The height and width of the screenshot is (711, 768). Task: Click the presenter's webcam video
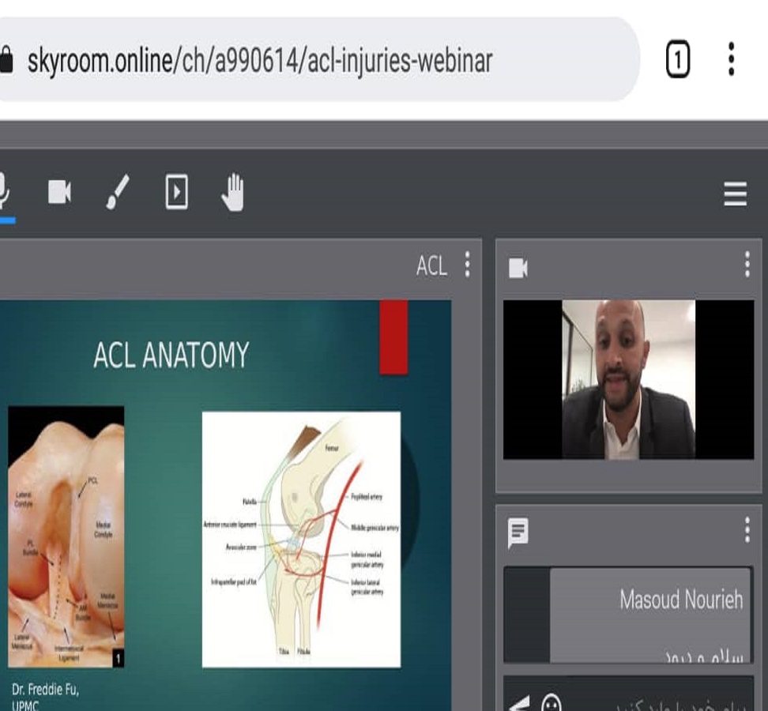click(x=628, y=379)
